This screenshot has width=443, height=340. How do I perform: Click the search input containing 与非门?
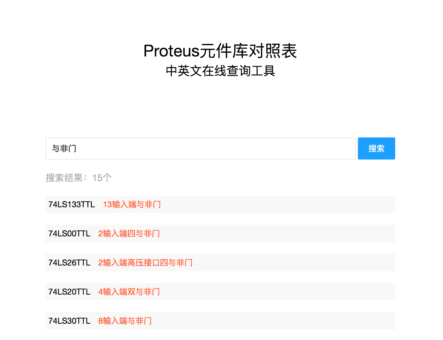click(200, 148)
